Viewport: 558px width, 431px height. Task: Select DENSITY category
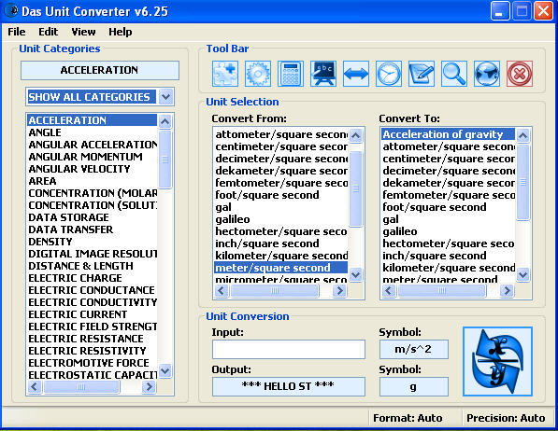click(93, 242)
